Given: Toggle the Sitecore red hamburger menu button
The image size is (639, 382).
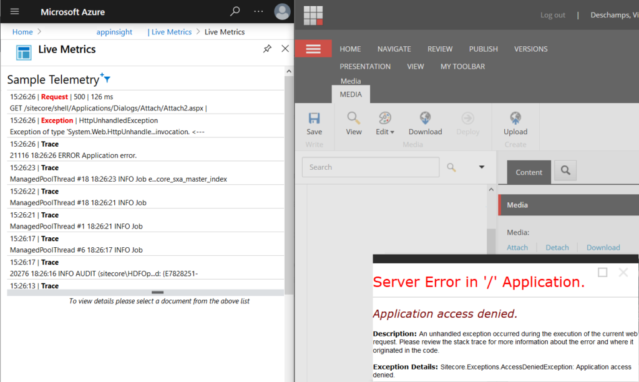Looking at the screenshot, I should point(313,49).
